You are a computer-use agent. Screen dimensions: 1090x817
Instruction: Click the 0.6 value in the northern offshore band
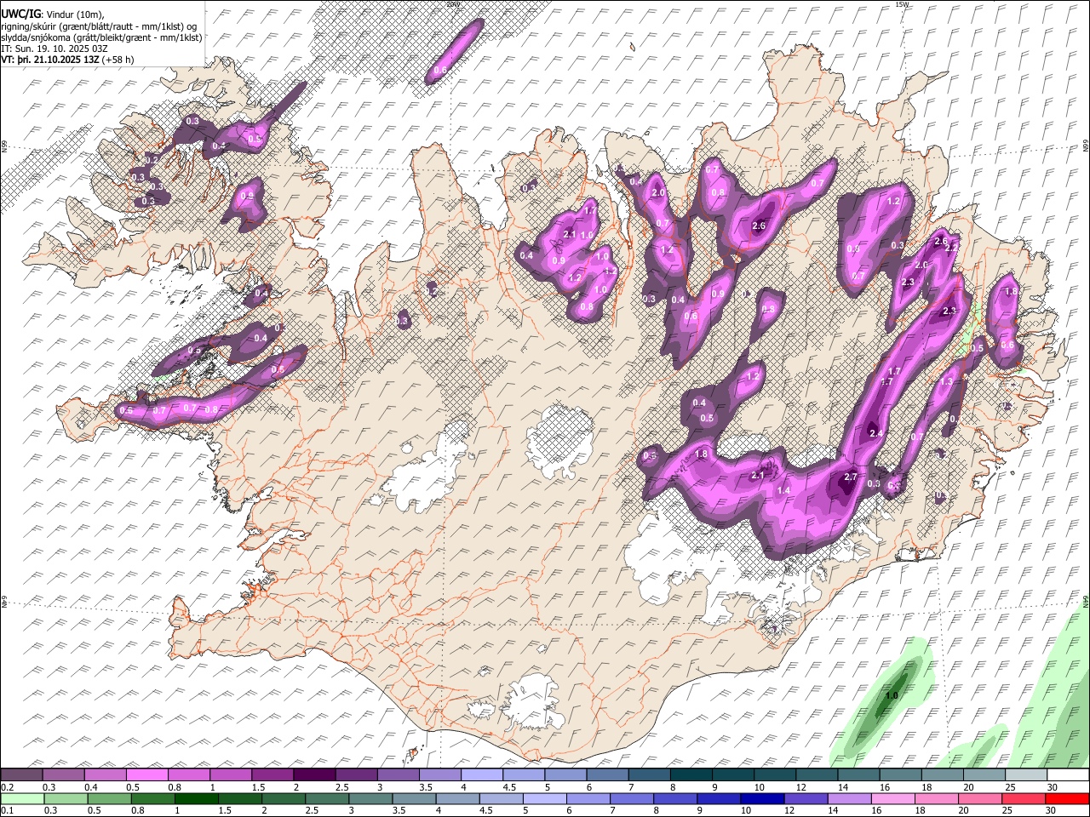click(x=440, y=70)
